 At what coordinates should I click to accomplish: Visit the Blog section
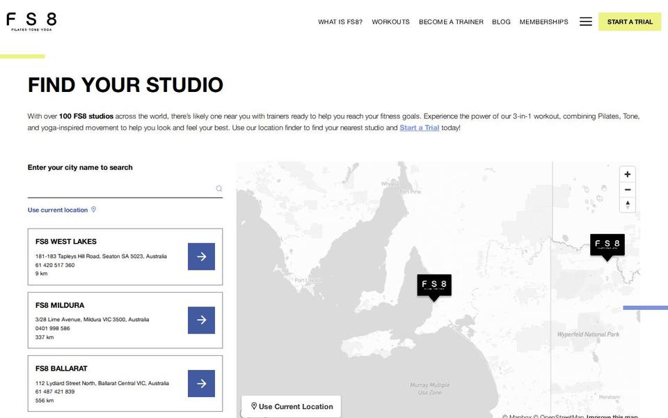[x=501, y=22]
